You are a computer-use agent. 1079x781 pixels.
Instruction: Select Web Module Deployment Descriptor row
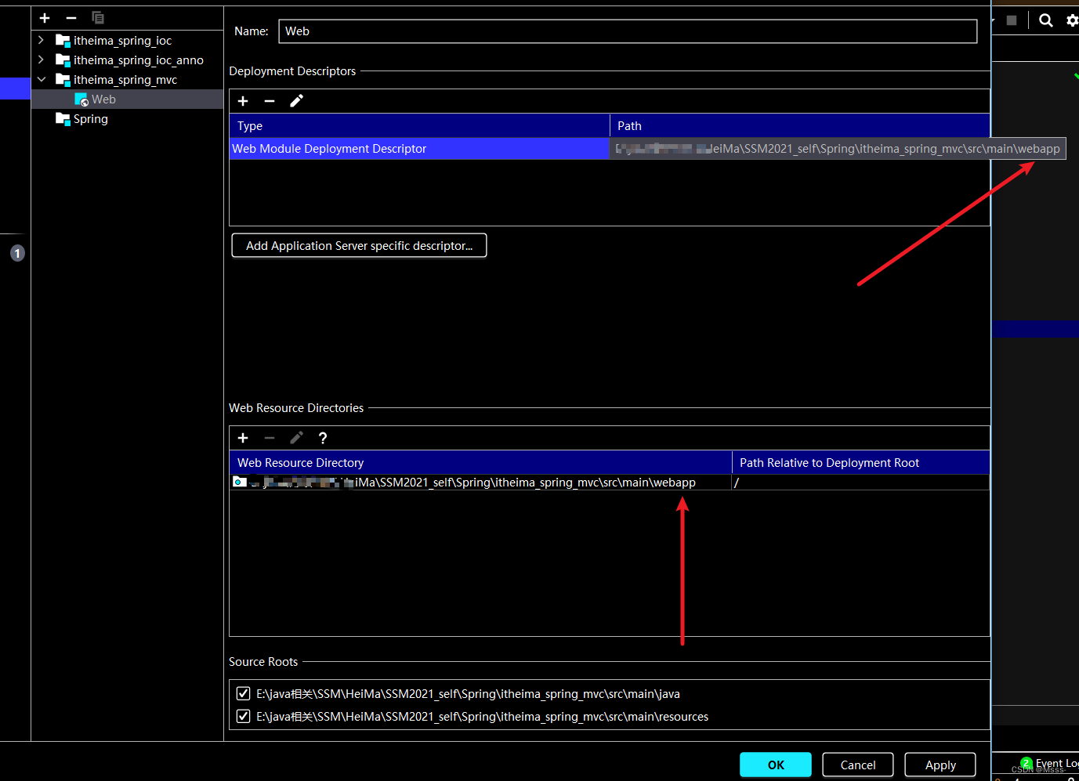coord(419,149)
